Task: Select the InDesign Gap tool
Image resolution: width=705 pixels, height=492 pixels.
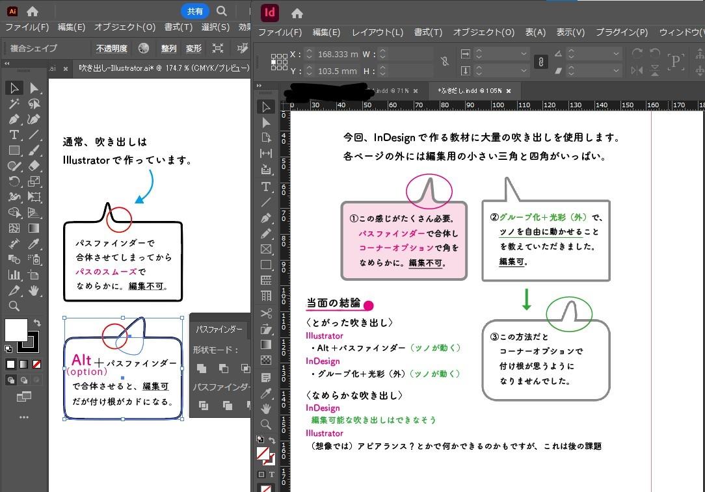Action: [x=266, y=153]
